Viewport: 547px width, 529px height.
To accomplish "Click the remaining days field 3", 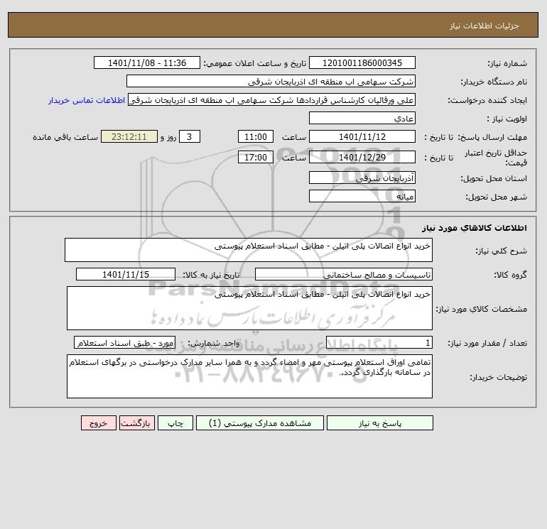I will (190, 137).
